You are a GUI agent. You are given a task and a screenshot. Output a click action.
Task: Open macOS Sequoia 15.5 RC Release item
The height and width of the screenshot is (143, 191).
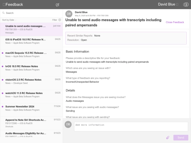[x=31, y=56]
